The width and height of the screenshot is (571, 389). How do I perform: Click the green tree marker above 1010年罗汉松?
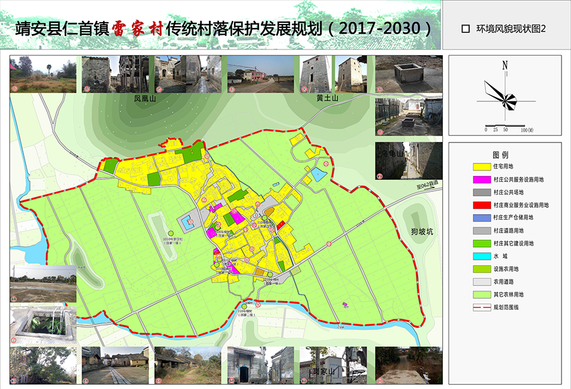pos(171,233)
